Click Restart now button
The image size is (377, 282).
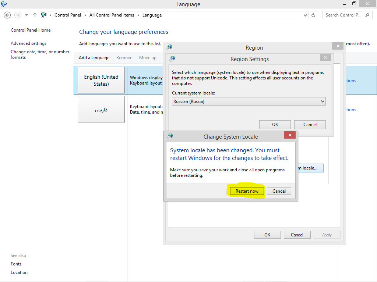point(247,191)
